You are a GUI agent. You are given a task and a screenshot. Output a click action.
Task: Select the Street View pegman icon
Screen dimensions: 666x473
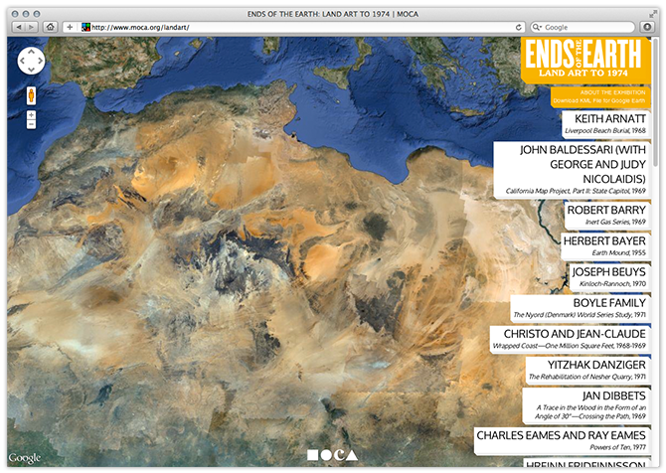coord(31,95)
